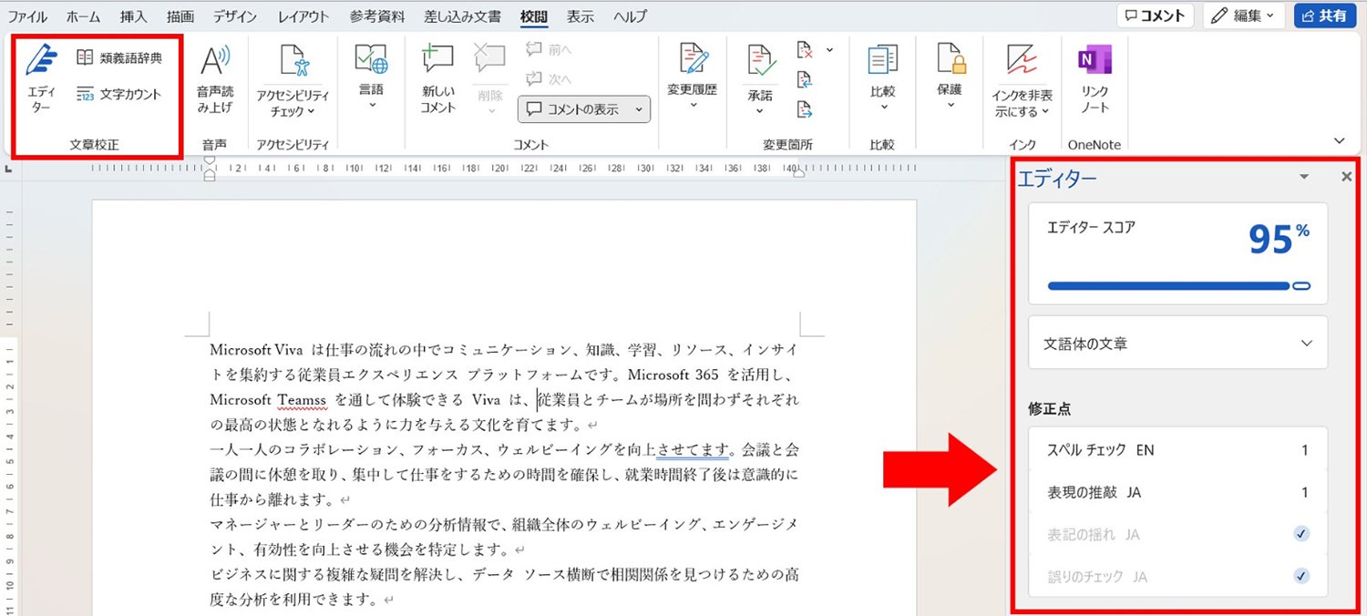Go to 前へ previous comment
Viewport: 1367px width, 616px height.
(550, 51)
